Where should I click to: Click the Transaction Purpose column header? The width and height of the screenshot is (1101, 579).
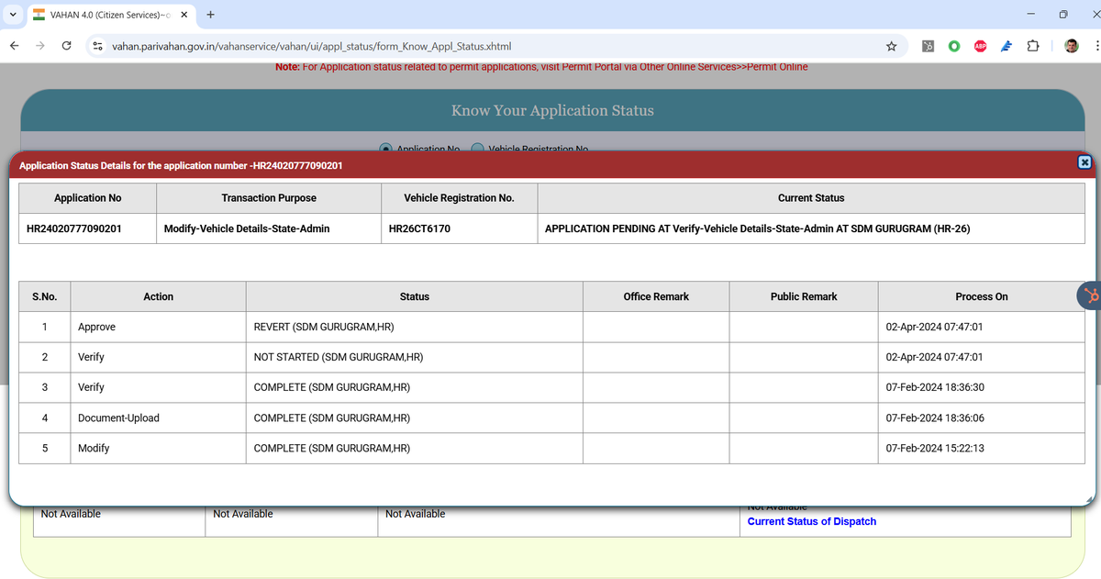point(269,198)
